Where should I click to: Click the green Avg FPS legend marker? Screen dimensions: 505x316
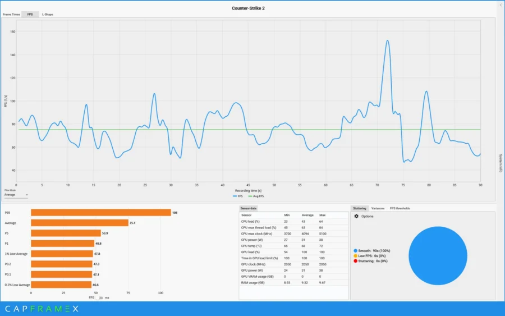pos(250,196)
